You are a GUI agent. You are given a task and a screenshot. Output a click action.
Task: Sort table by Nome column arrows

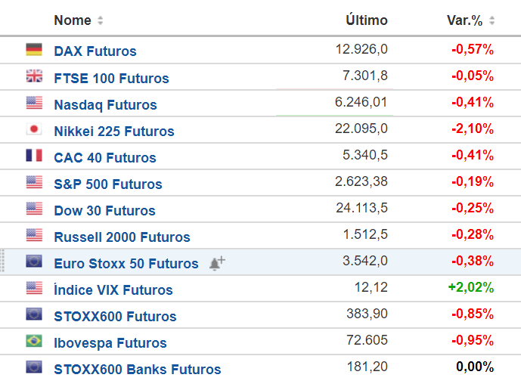(x=100, y=20)
